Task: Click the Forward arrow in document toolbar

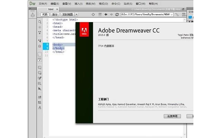Action: tap(111, 14)
